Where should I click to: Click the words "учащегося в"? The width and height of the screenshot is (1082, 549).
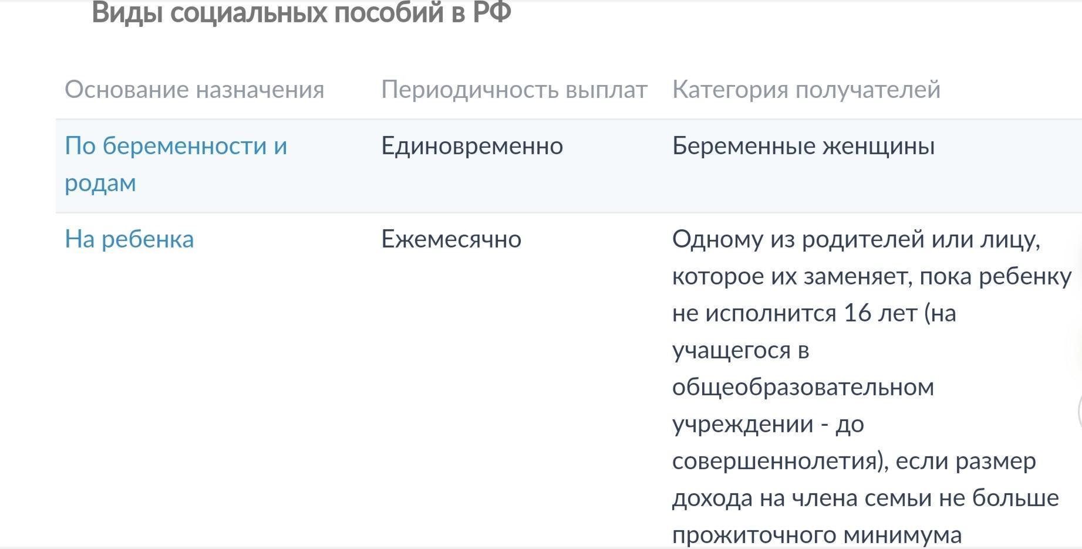click(x=740, y=350)
